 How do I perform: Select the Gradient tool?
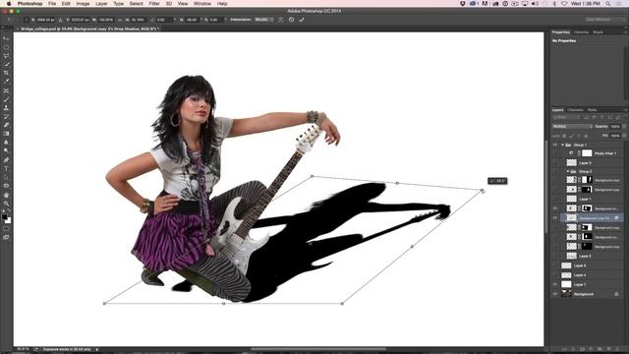[x=6, y=134]
